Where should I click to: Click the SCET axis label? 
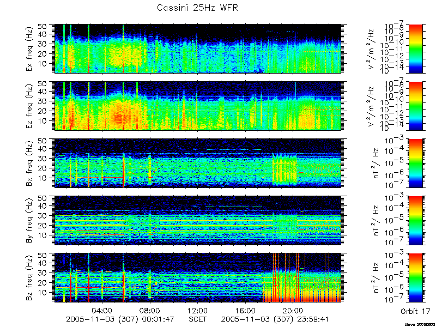198,319
